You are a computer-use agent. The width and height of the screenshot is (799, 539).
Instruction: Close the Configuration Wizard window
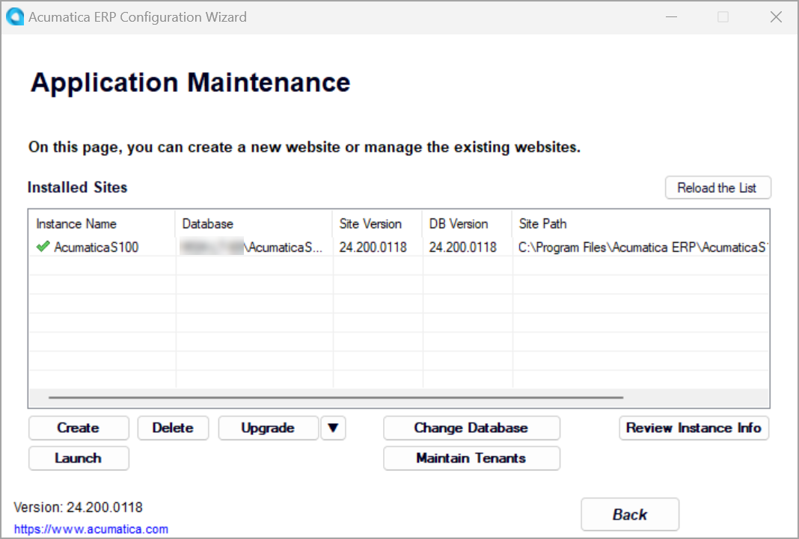click(x=776, y=16)
